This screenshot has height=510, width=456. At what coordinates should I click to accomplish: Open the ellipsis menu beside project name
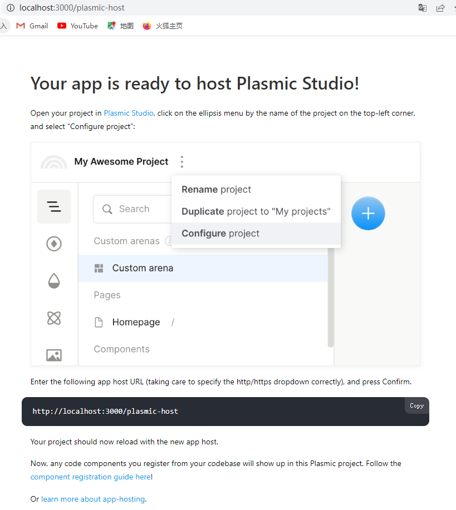182,162
